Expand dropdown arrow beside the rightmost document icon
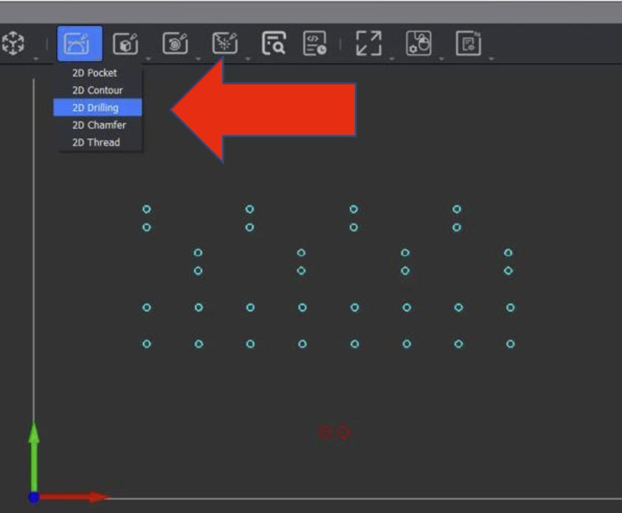This screenshot has height=513, width=622. [491, 59]
